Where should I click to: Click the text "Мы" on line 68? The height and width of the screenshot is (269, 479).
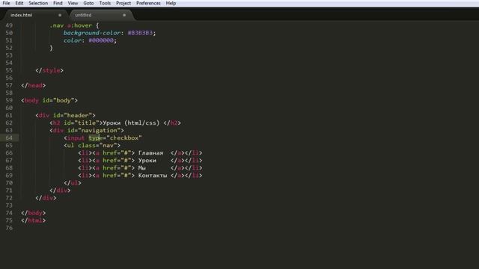(x=141, y=167)
